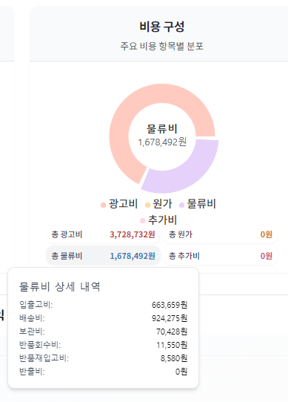Viewport: 288px width, 402px height.
Task: Toggle the 물류비 legend label
Action: tap(201, 204)
